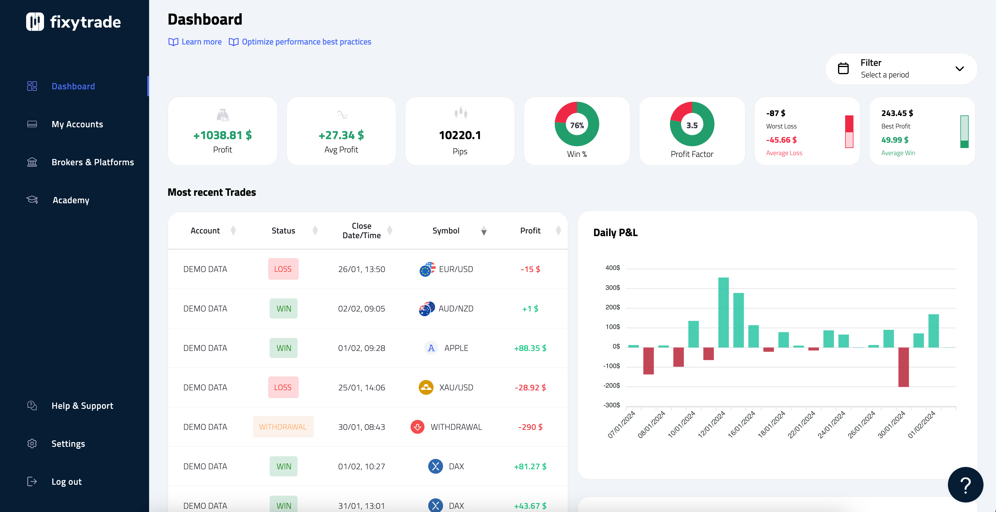Click the green Best Profit bar indicator
Image resolution: width=996 pixels, height=512 pixels.
(x=964, y=131)
